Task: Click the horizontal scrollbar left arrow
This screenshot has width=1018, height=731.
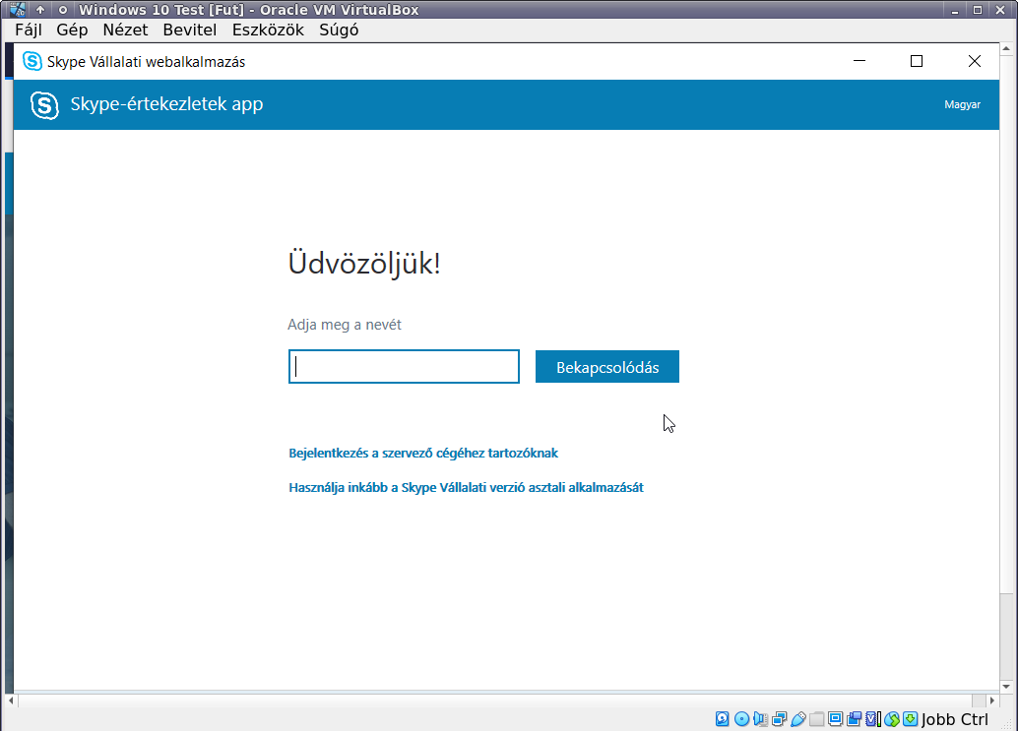Action: coord(11,701)
